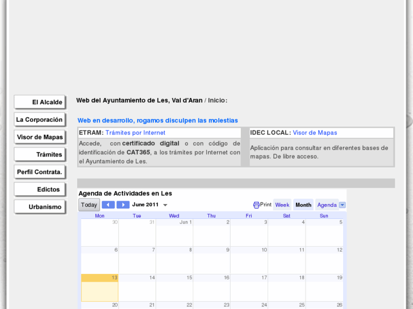The image size is (413, 309).
Task: Click the Fri column header
Action: [x=249, y=215]
